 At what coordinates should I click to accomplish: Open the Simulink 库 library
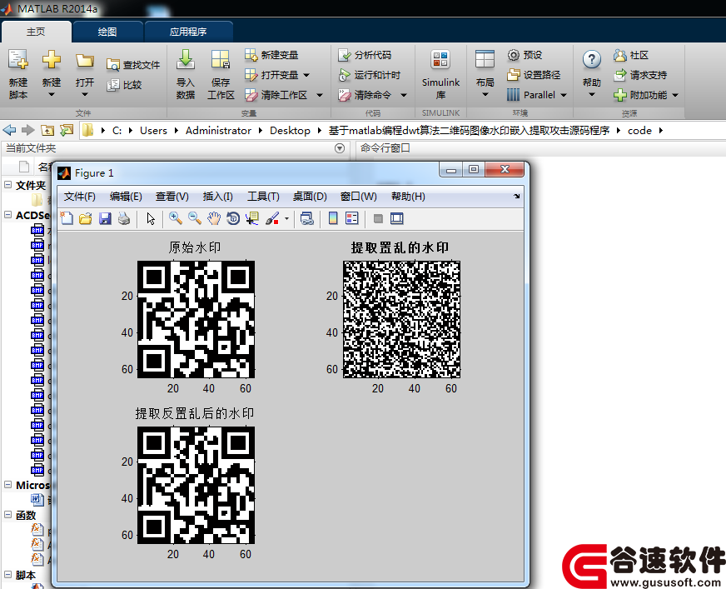tap(440, 74)
